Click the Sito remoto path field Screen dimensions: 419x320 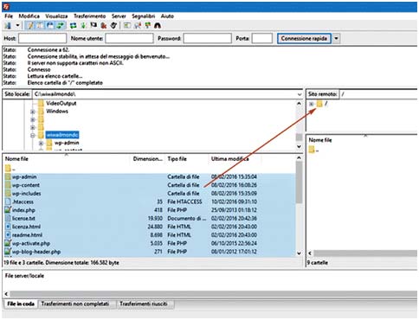[378, 94]
